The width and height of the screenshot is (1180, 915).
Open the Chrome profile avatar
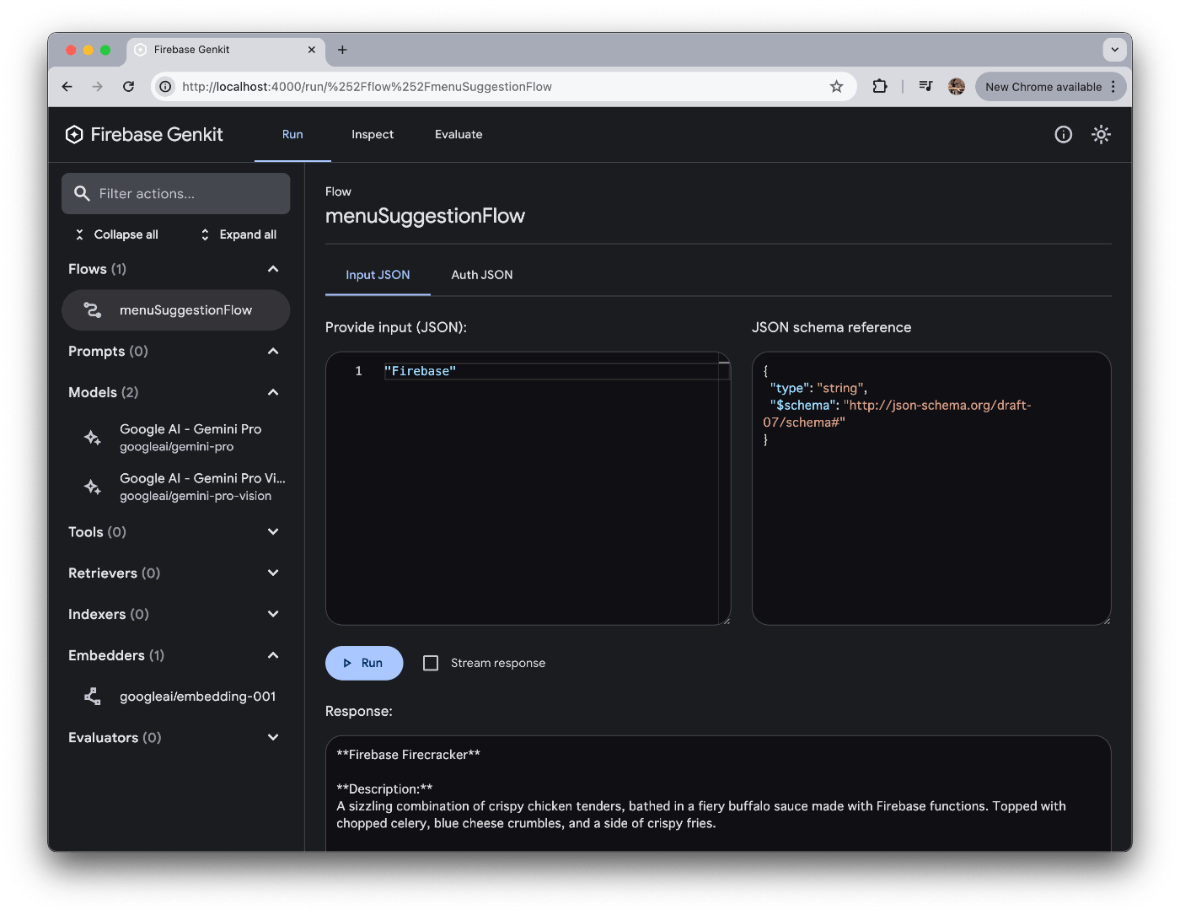[x=957, y=86]
